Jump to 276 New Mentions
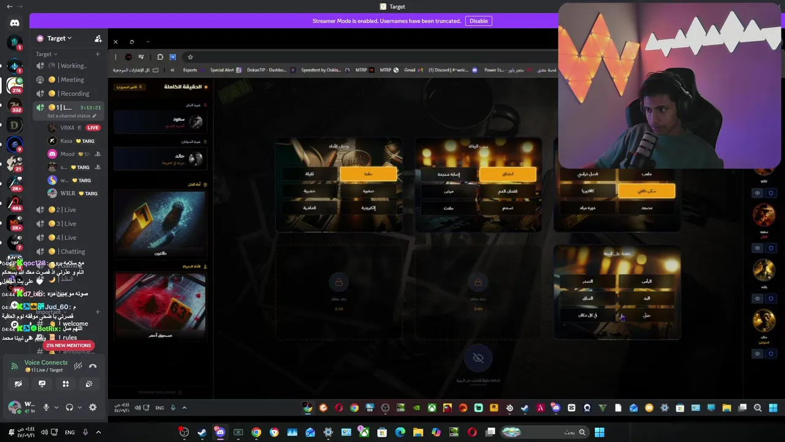The image size is (785, 442). tap(68, 345)
